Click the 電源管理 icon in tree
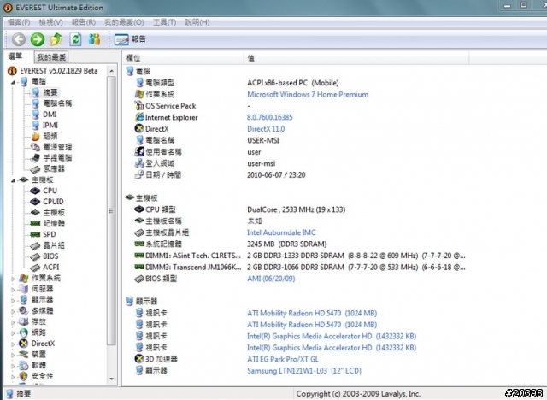 (x=35, y=147)
